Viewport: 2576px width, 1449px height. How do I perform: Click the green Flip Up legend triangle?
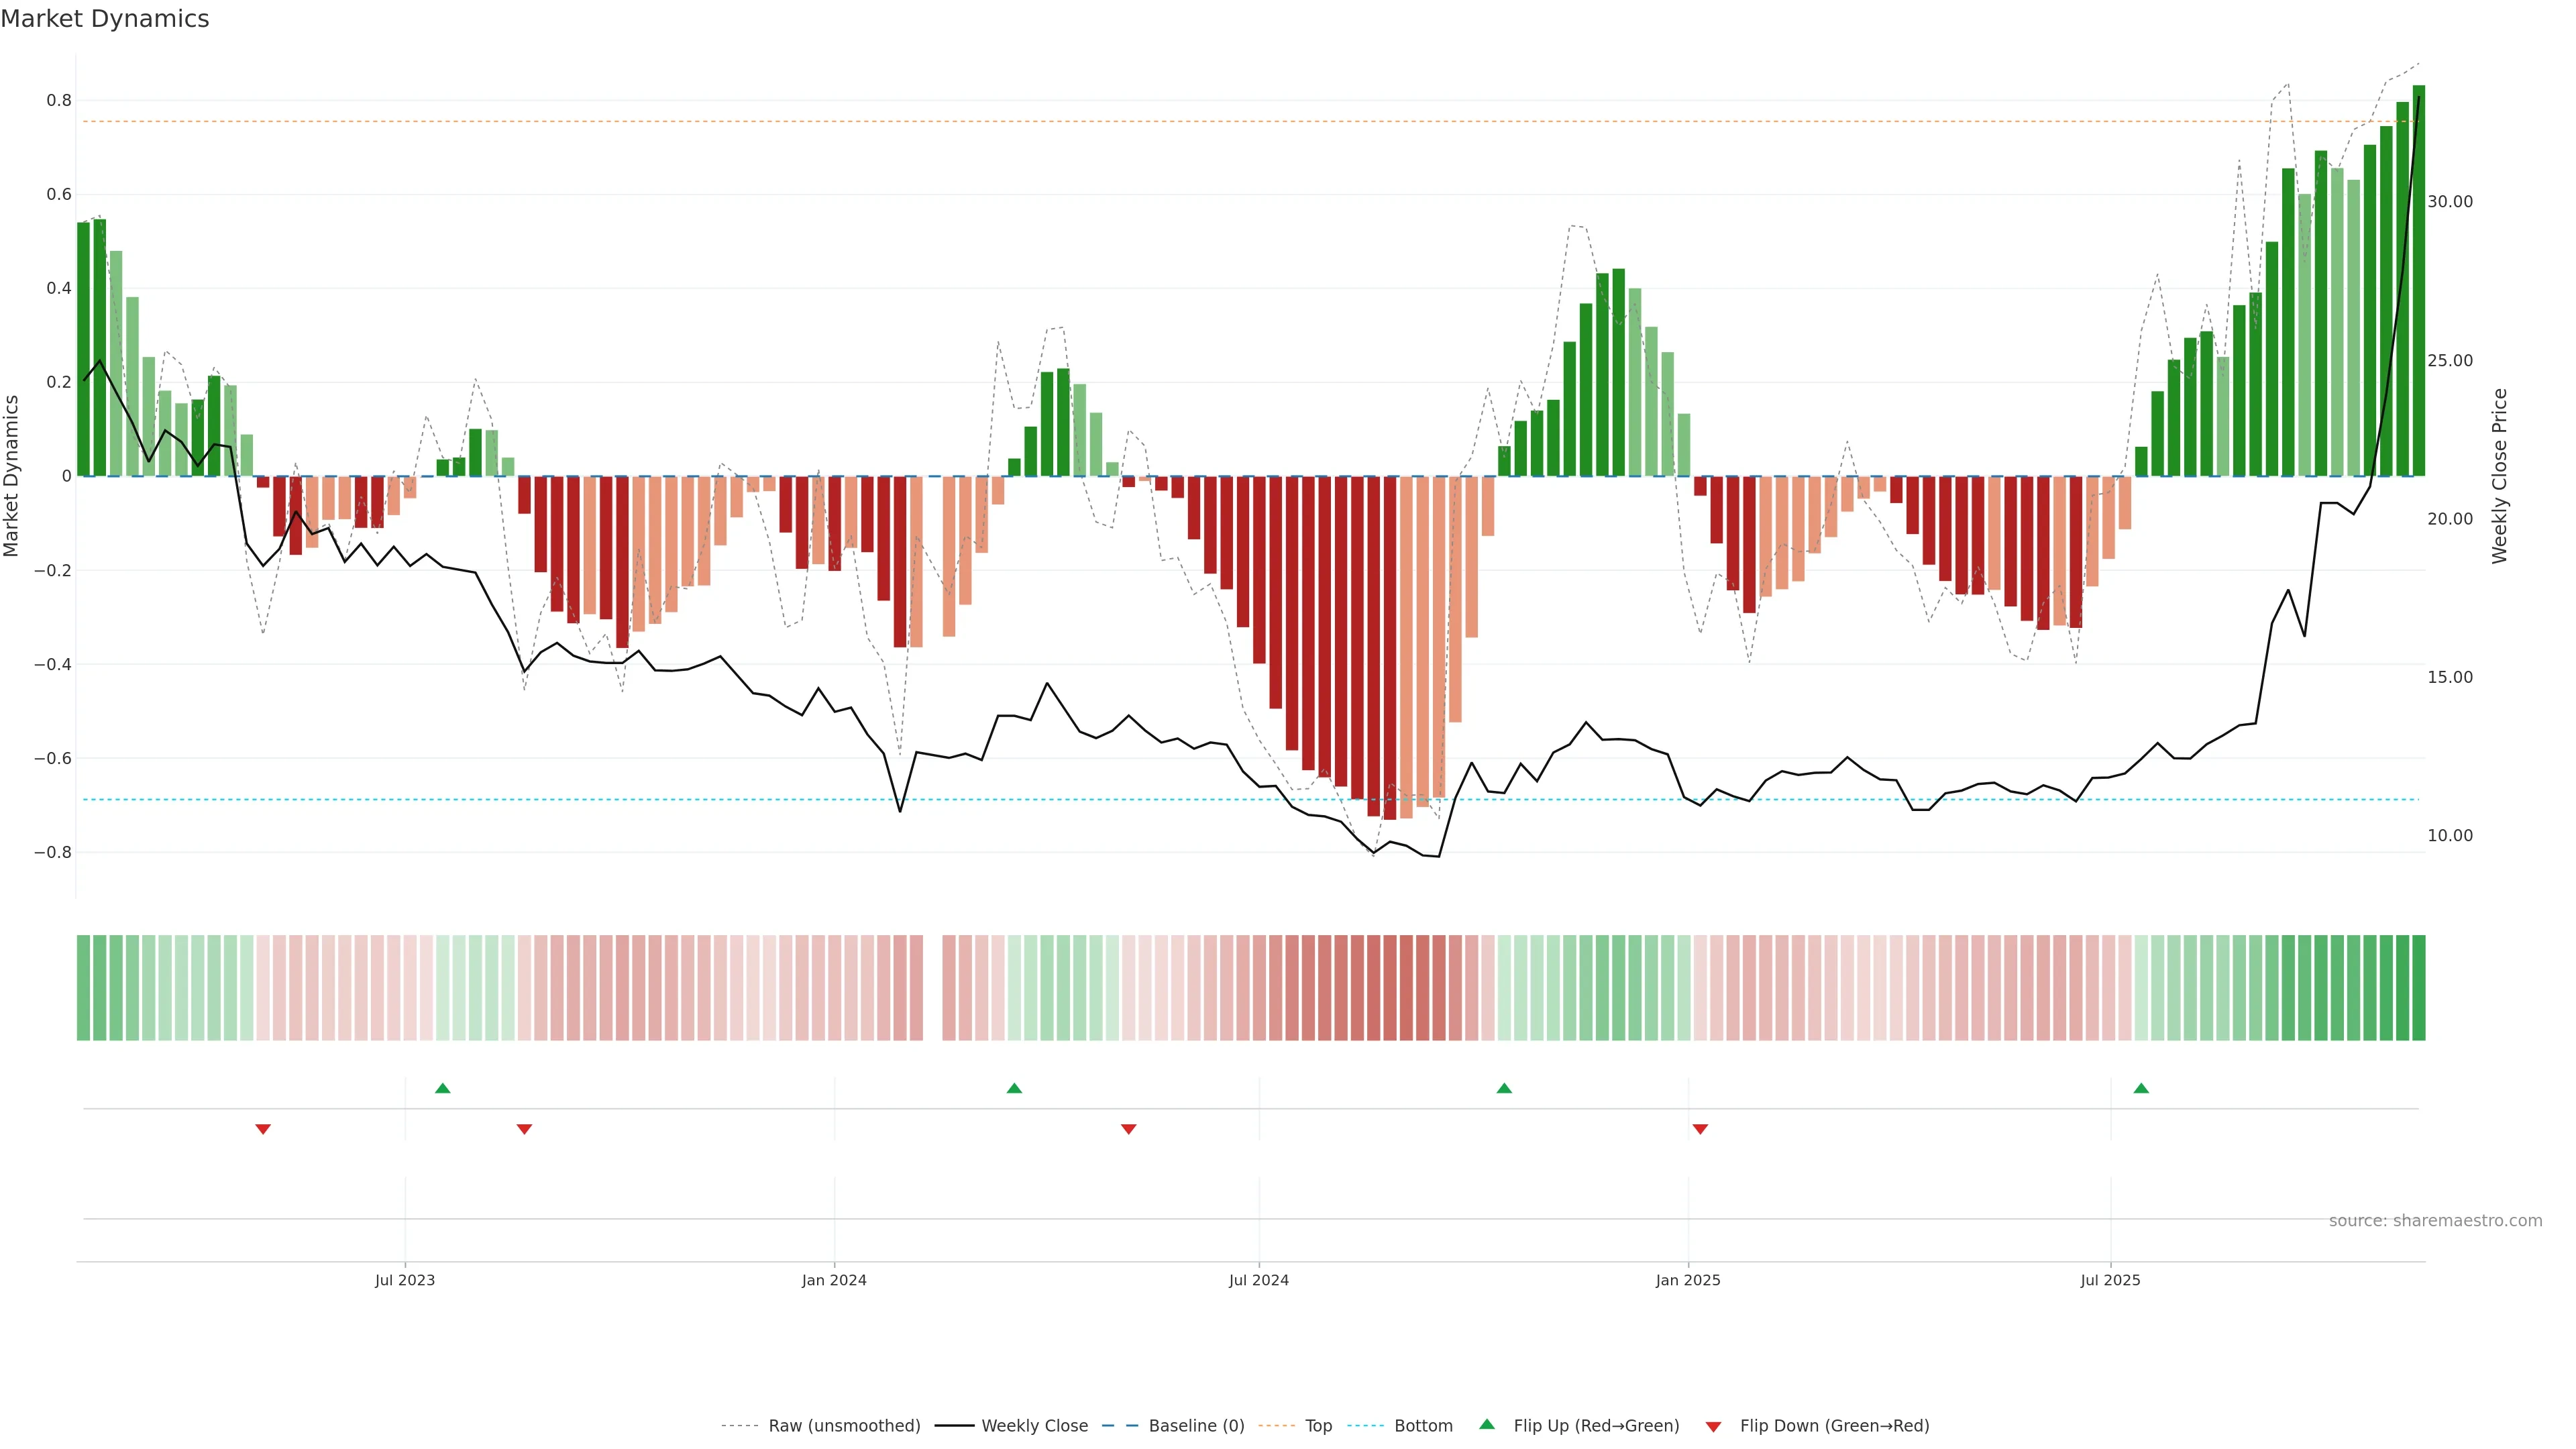coord(1486,1424)
